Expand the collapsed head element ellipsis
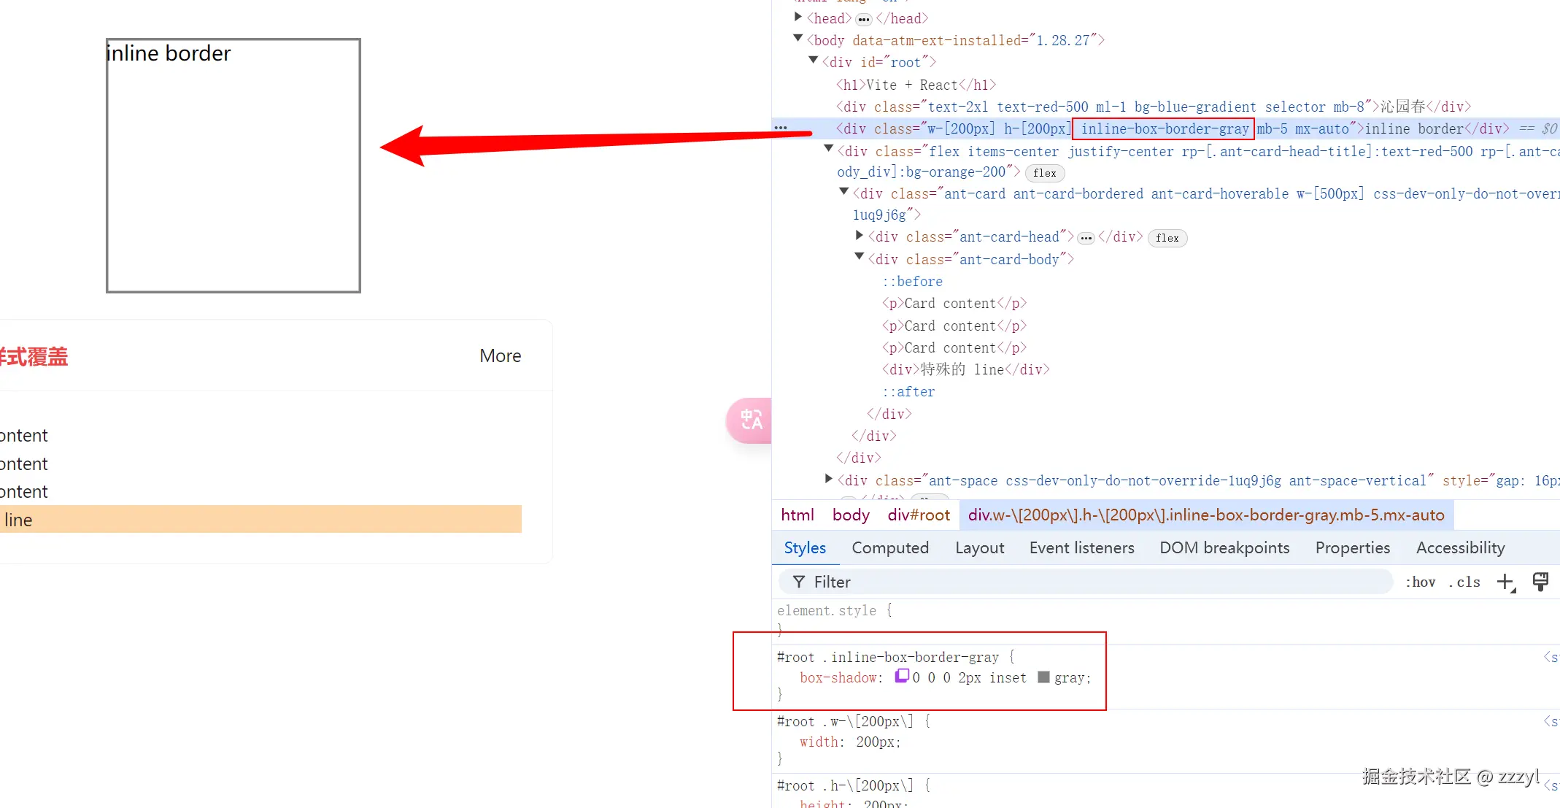The image size is (1560, 808). [x=864, y=19]
